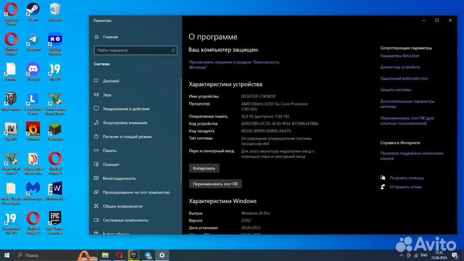
Task: Open the notification center icon
Action: click(455, 255)
